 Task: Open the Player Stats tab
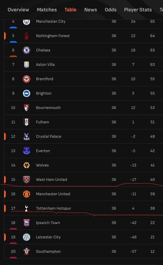pos(138,10)
